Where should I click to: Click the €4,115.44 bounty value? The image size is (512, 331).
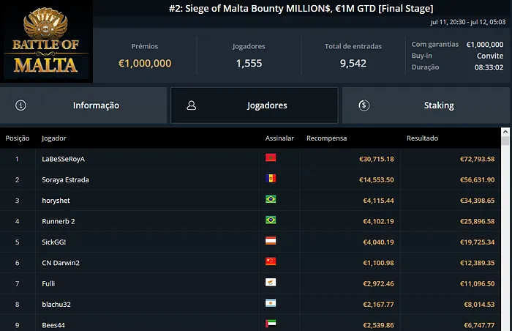click(378, 201)
